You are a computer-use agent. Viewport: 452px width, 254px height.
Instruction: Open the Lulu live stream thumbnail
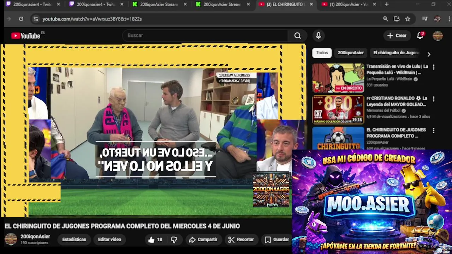click(338, 78)
